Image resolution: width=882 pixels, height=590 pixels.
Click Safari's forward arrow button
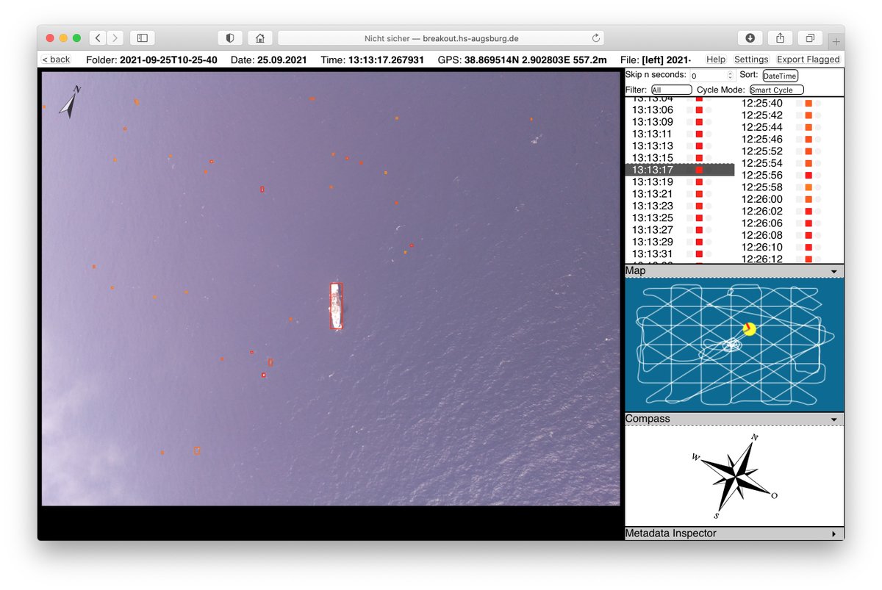click(x=115, y=37)
